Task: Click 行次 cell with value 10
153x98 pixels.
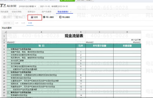Action: pyautogui.click(x=81, y=81)
